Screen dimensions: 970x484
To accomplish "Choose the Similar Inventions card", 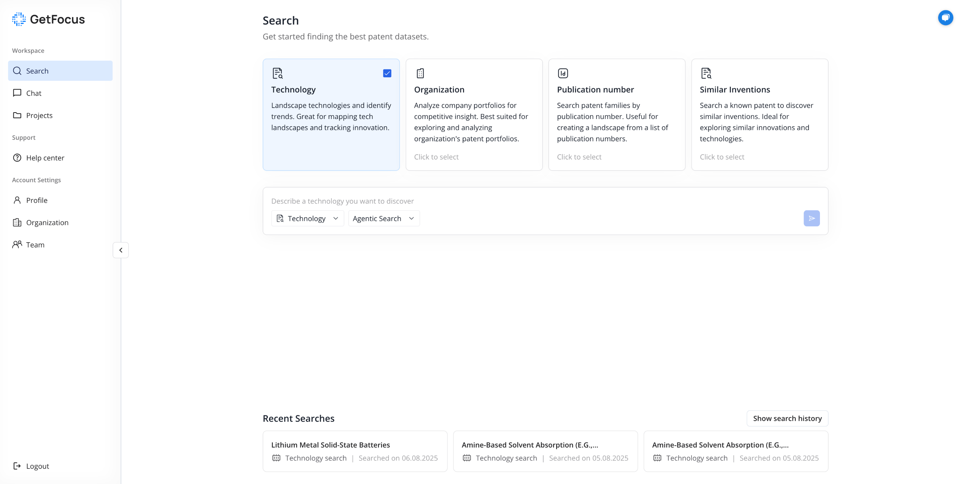I will 759,114.
